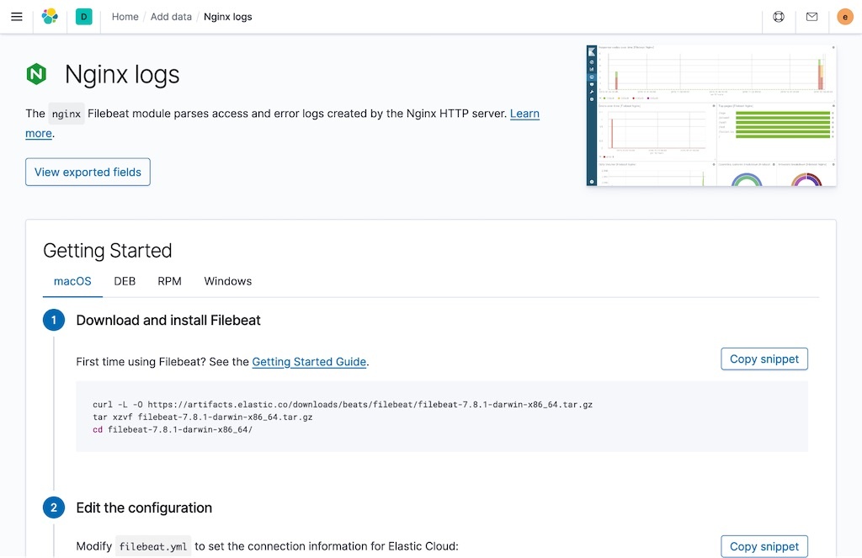The width and height of the screenshot is (862, 558).
Task: Copy snippet for Download and install Filebeat
Action: pos(764,359)
